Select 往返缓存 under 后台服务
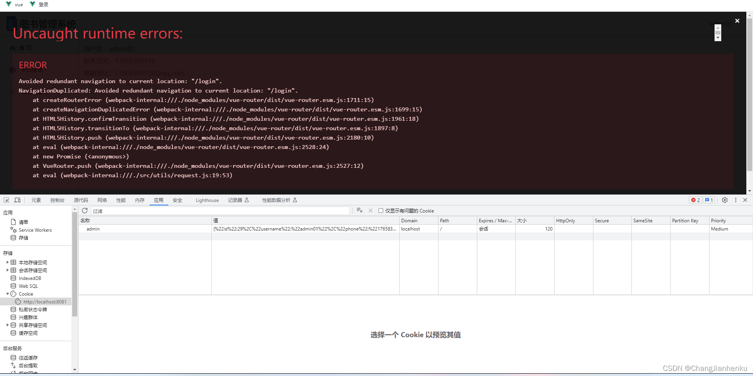 tap(28, 358)
